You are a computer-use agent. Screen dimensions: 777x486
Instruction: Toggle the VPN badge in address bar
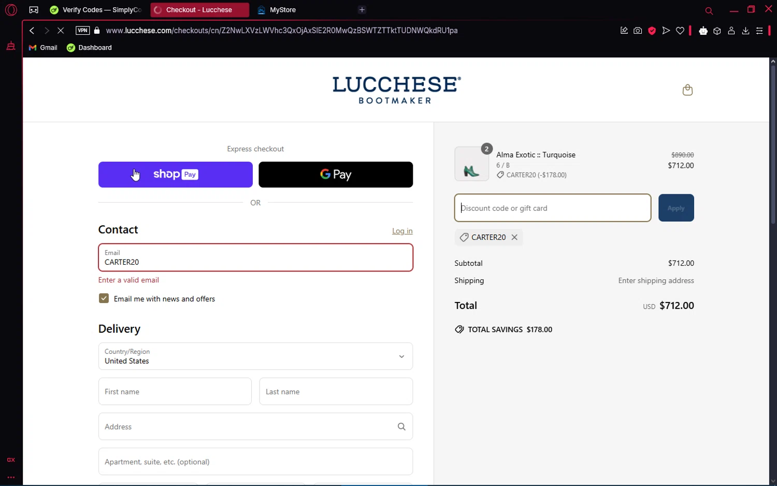pos(82,31)
